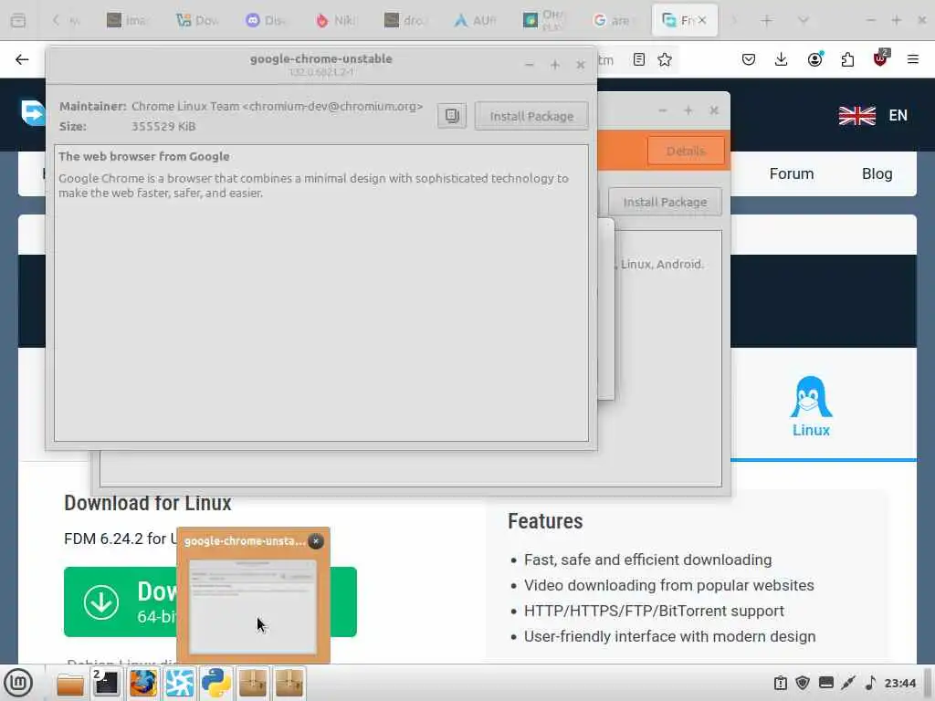Install the google-chrome-unstable package
This screenshot has width=935, height=701.
click(x=531, y=116)
